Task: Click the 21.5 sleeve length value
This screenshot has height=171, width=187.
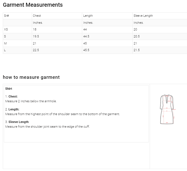Action: coord(137,50)
